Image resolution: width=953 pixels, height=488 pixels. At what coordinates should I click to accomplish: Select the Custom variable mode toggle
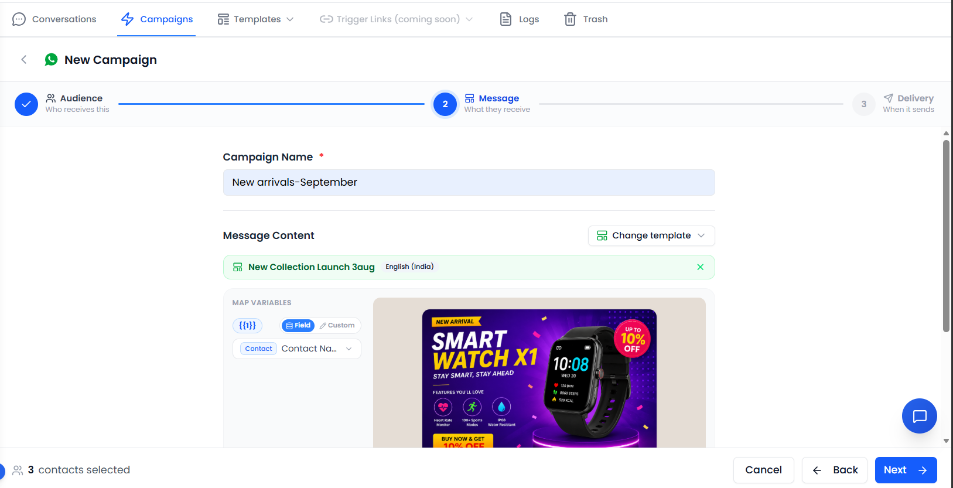(x=337, y=326)
